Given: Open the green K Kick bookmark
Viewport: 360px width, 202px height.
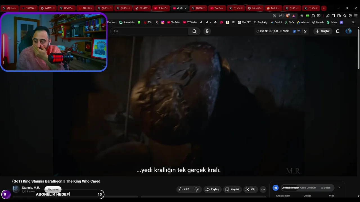Looking at the screenshot, I should 139,22.
